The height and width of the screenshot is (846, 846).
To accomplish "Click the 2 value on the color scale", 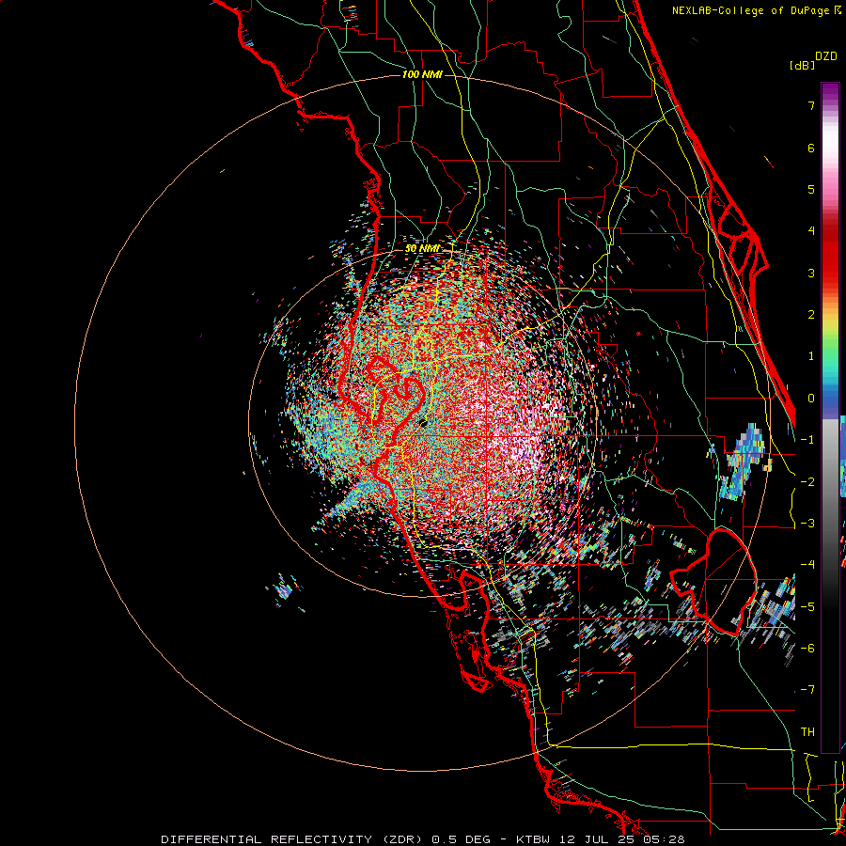I will (x=811, y=315).
